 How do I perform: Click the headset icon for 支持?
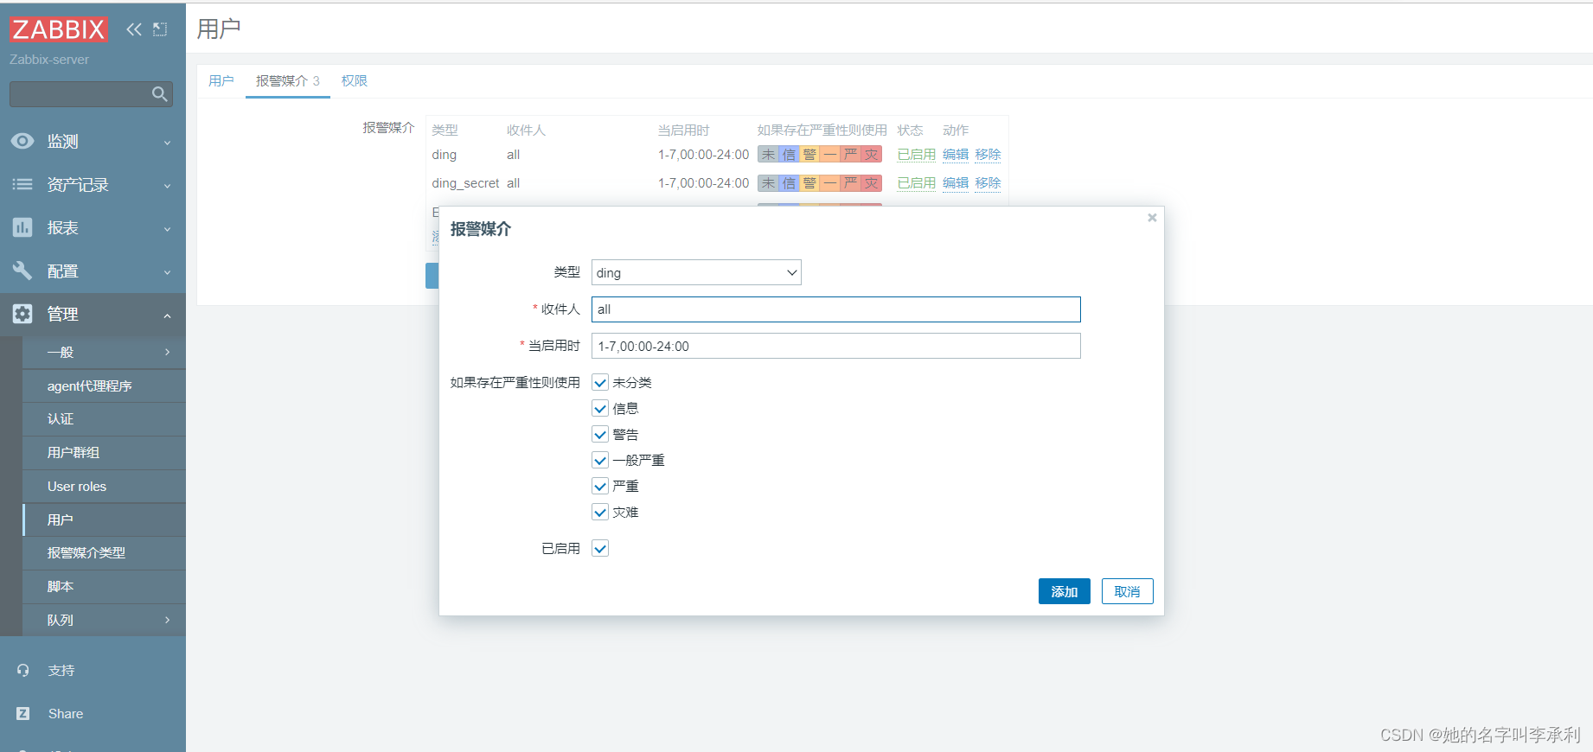(x=23, y=670)
